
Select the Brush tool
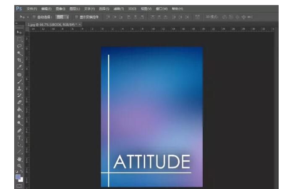19,82
